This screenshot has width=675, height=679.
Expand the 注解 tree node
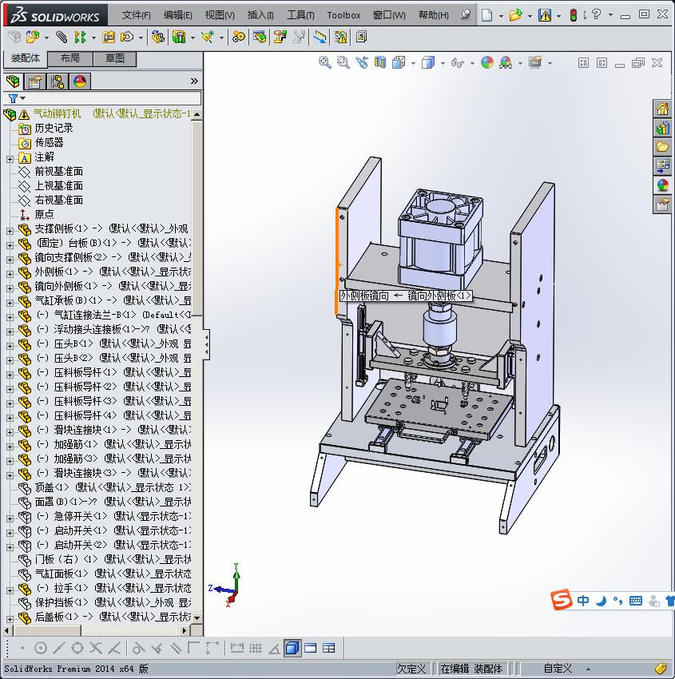(10, 159)
